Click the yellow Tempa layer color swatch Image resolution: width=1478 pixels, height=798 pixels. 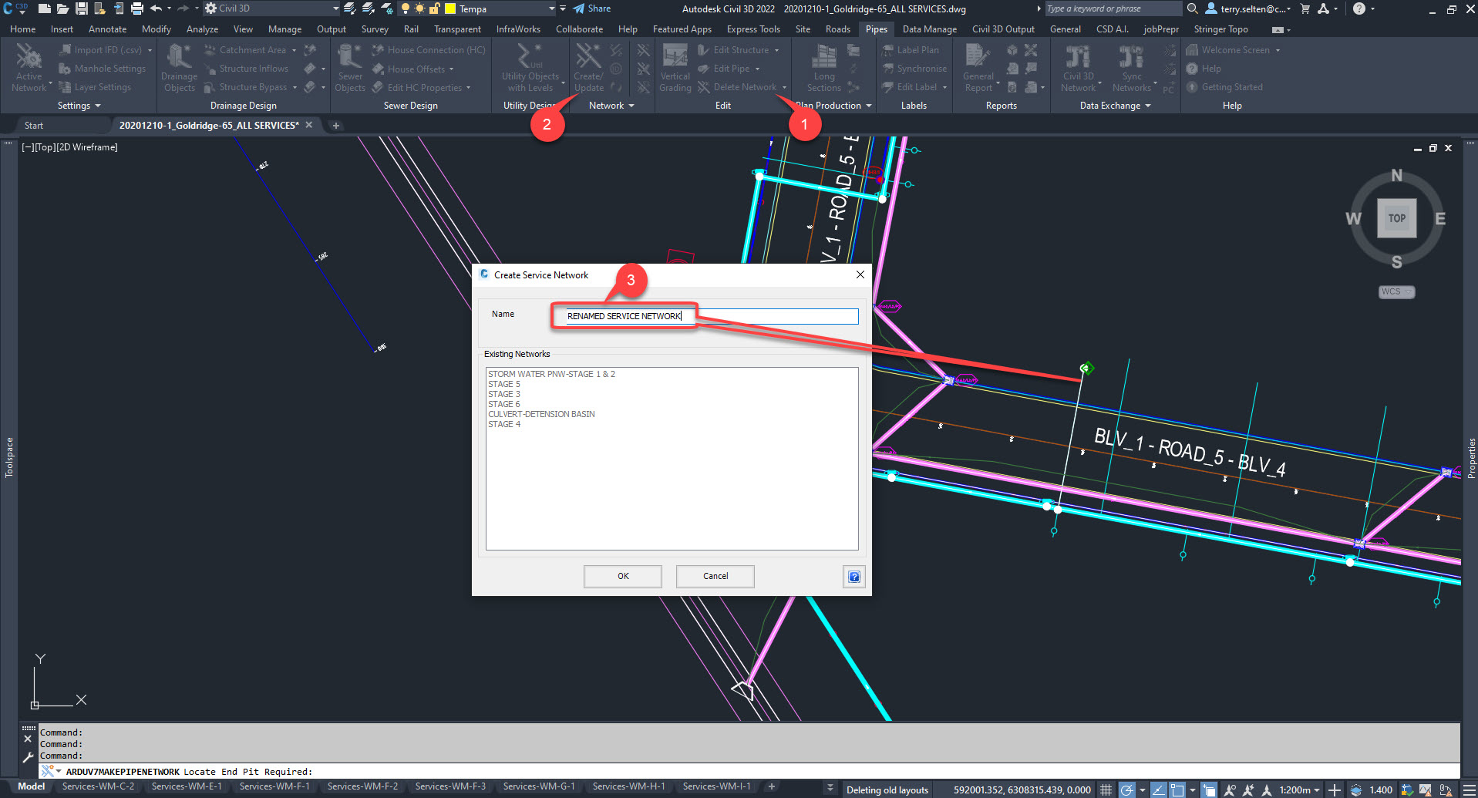(450, 8)
